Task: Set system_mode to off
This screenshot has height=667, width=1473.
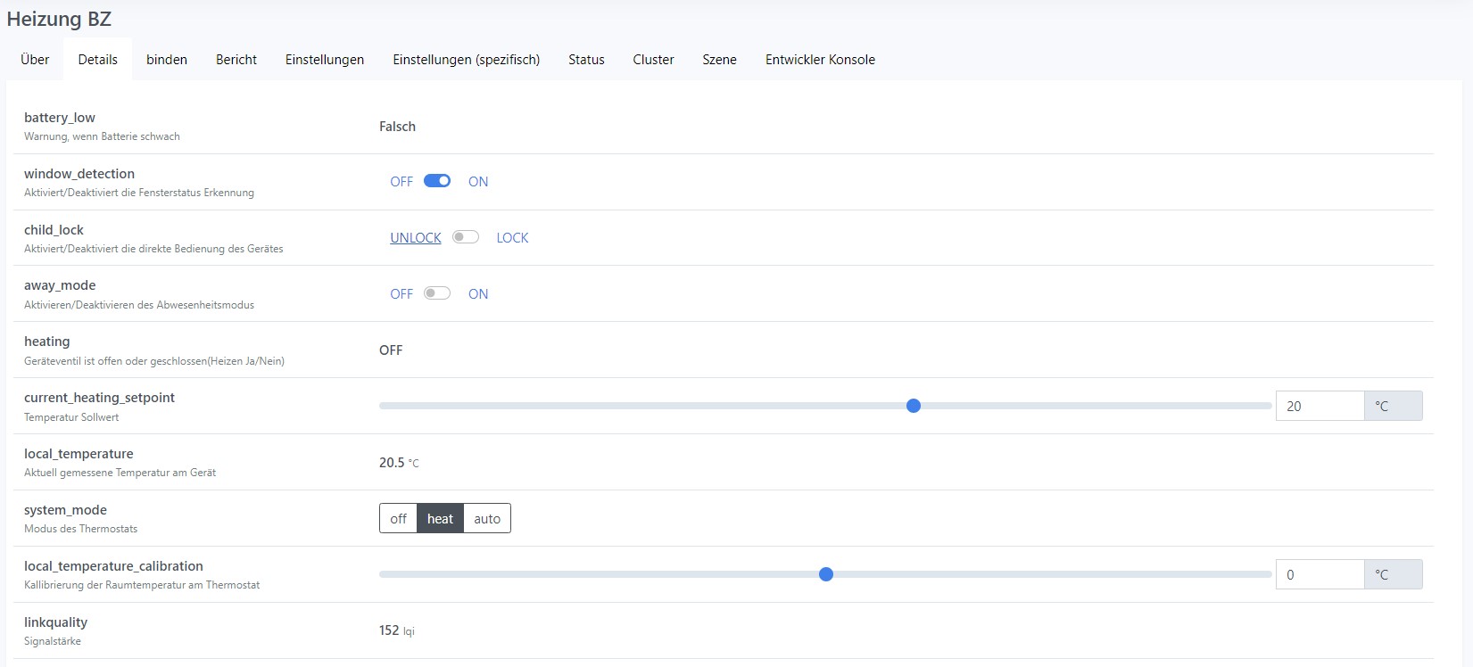Action: 398,519
